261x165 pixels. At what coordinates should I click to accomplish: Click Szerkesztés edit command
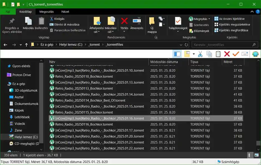[199, 25]
